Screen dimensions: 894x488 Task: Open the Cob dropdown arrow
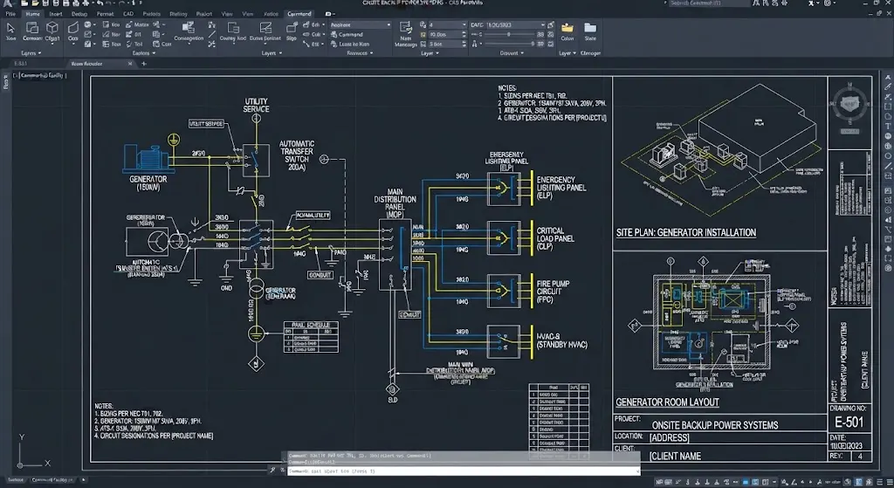(324, 34)
